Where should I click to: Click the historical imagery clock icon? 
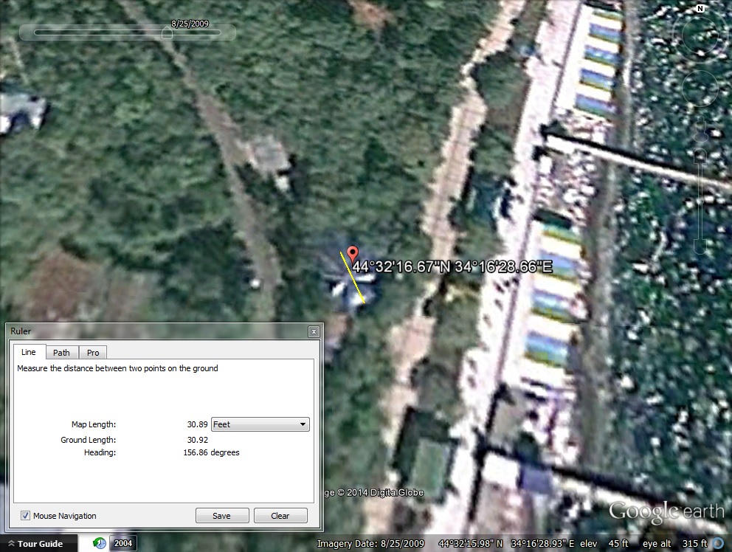click(x=100, y=544)
